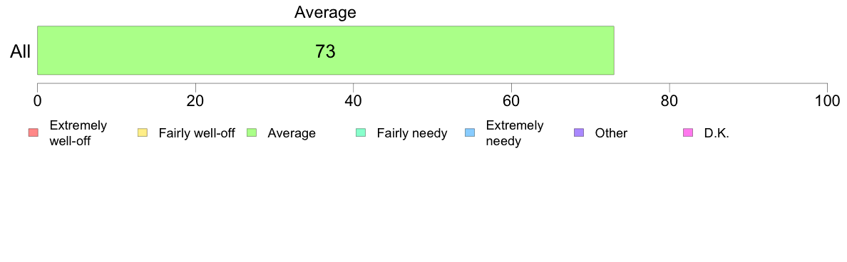The image size is (847, 262).
Task: Click the red Extremely well-off legend swatch
Action: (34, 132)
